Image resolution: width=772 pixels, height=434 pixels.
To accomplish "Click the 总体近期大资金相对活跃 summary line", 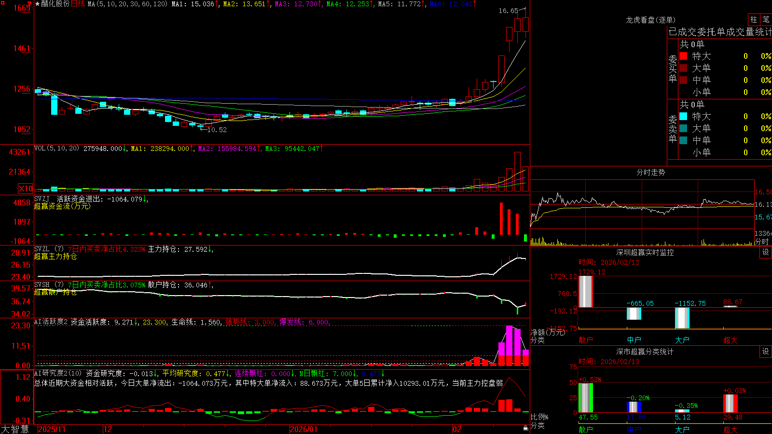I will pos(269,383).
